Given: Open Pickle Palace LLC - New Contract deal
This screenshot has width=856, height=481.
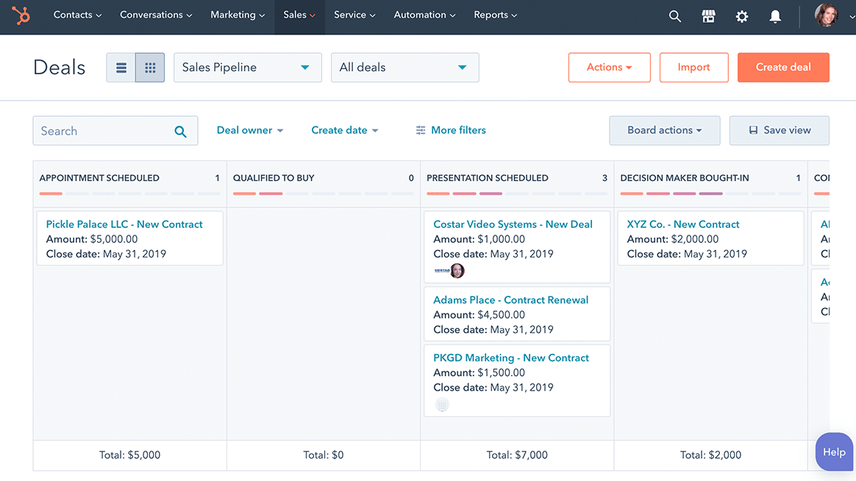Looking at the screenshot, I should point(124,224).
